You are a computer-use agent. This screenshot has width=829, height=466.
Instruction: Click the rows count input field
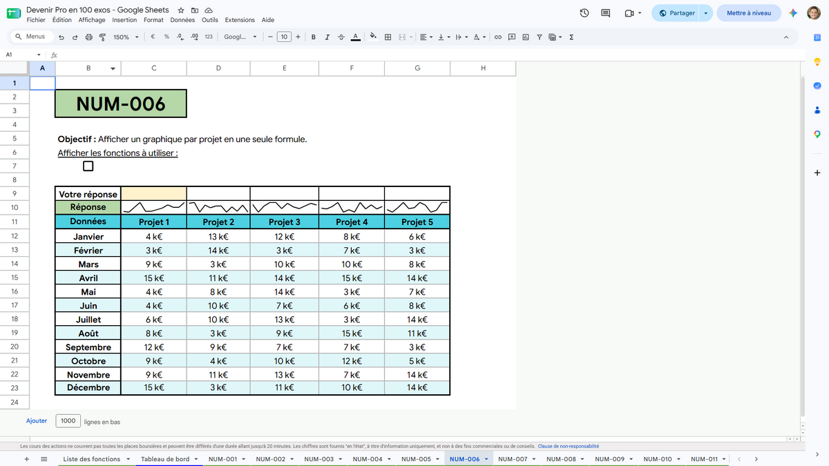(x=68, y=420)
